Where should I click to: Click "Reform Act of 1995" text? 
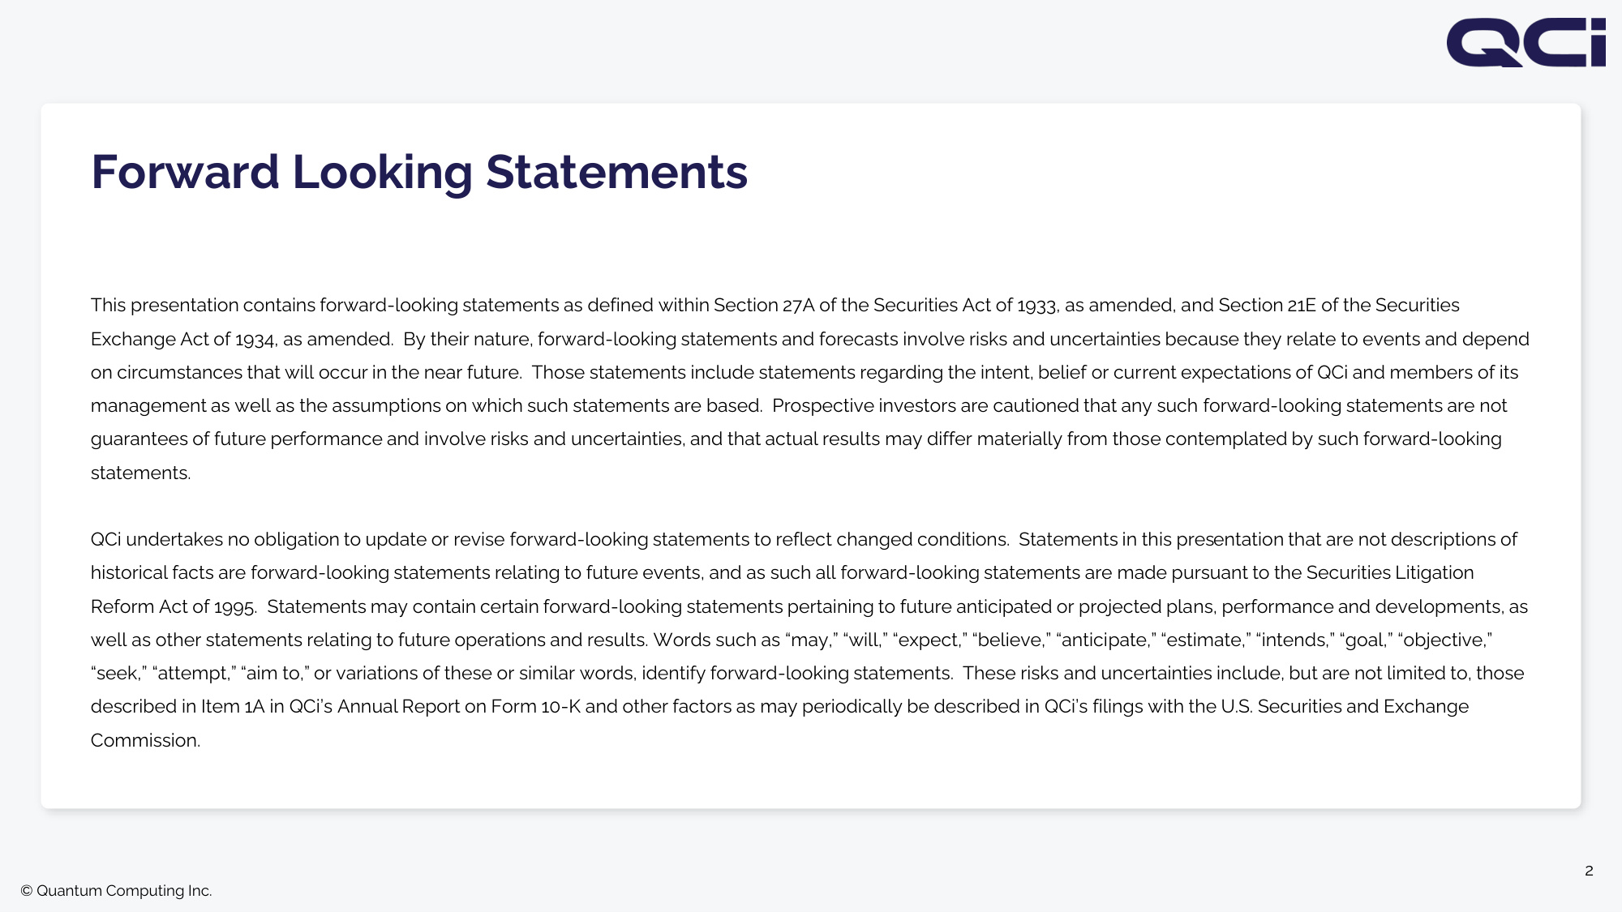coord(174,606)
